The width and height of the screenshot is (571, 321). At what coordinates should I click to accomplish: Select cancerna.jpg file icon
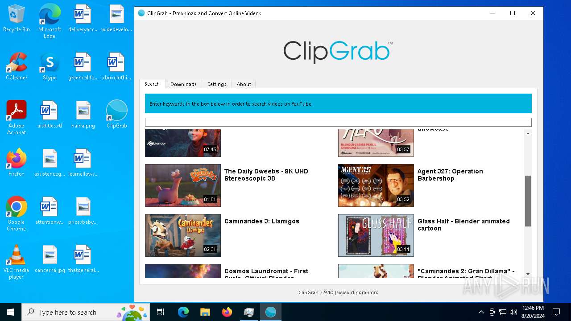point(50,259)
